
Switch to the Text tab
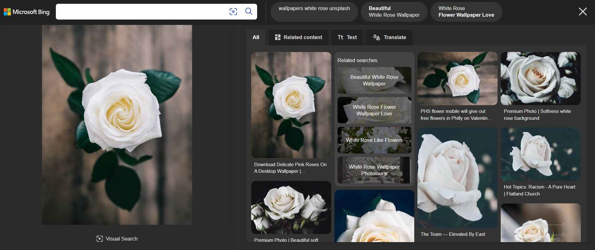347,37
